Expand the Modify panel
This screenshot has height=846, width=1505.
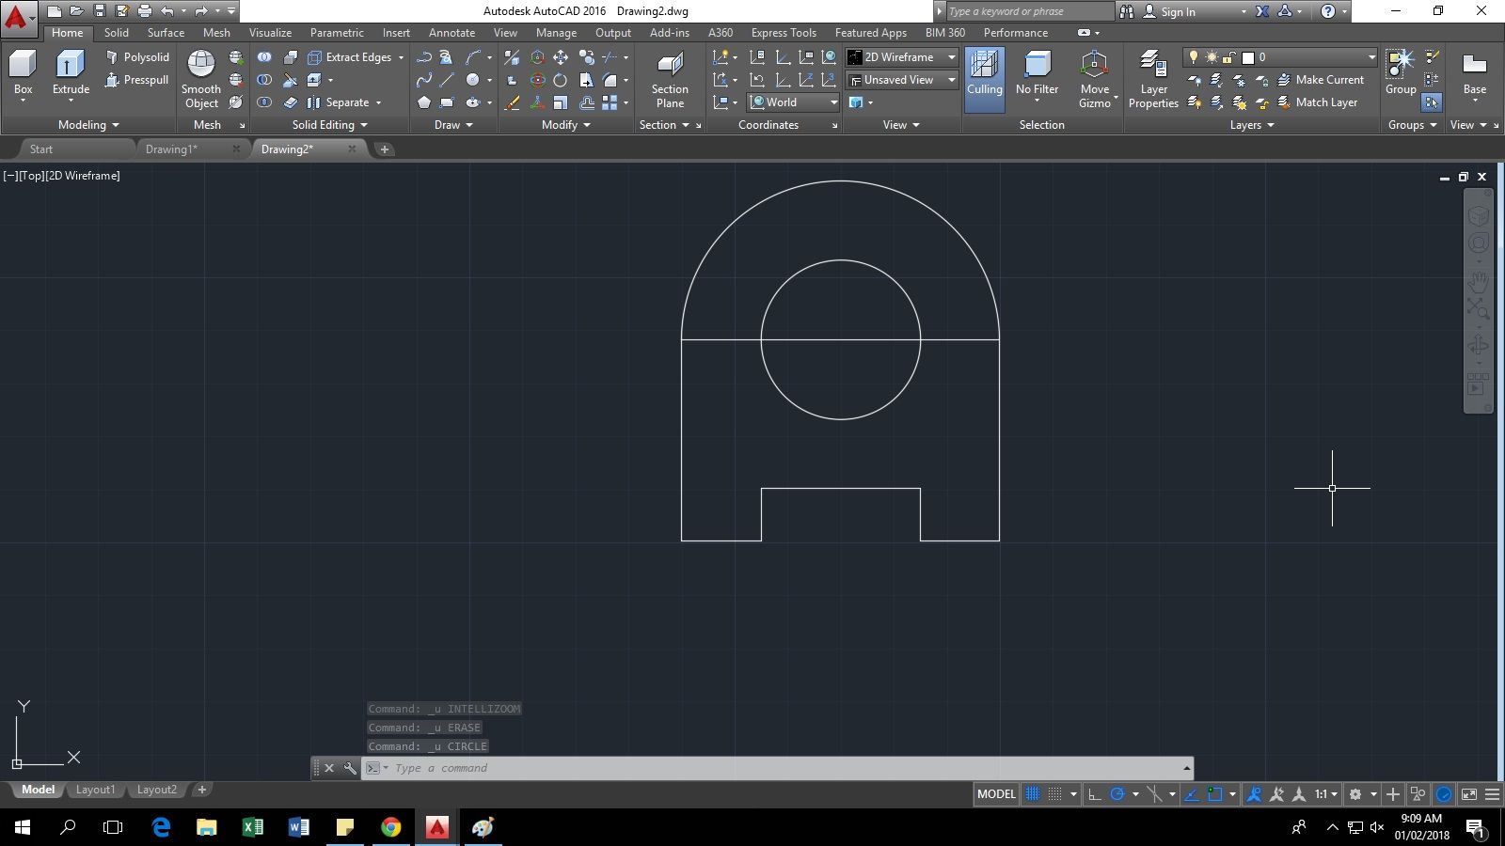(x=566, y=125)
